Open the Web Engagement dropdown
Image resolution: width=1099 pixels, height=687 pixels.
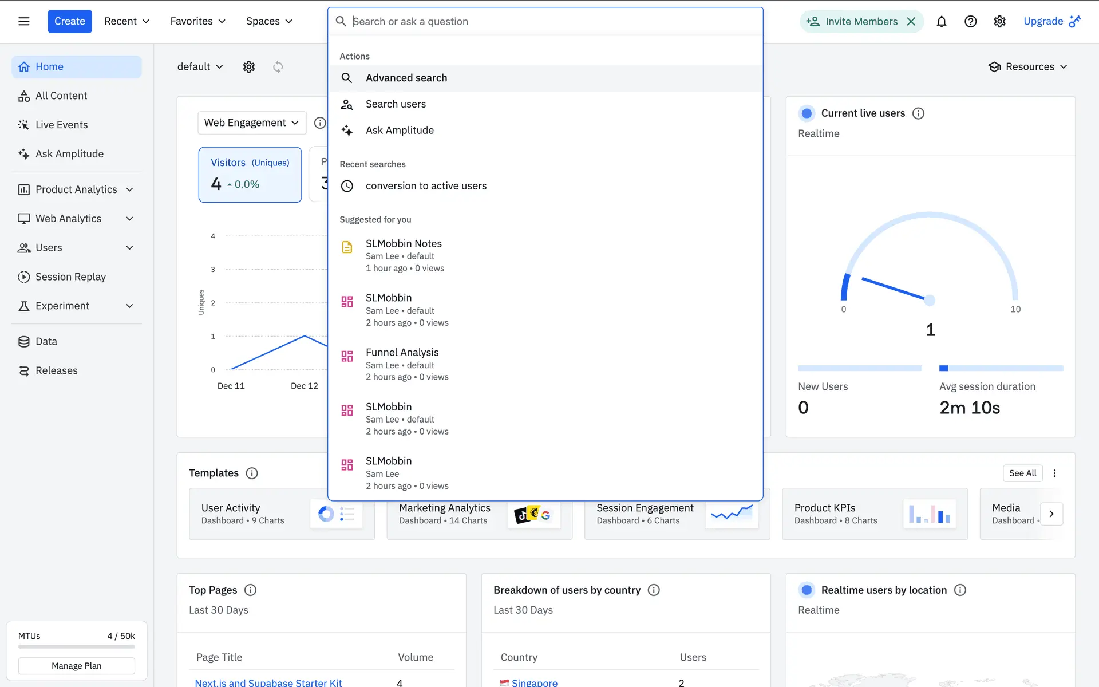coord(252,123)
